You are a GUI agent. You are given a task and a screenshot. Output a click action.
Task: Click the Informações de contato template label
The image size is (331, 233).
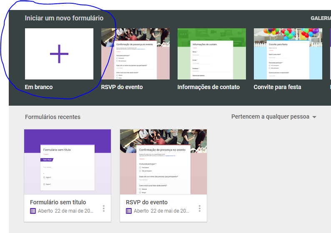click(x=208, y=87)
